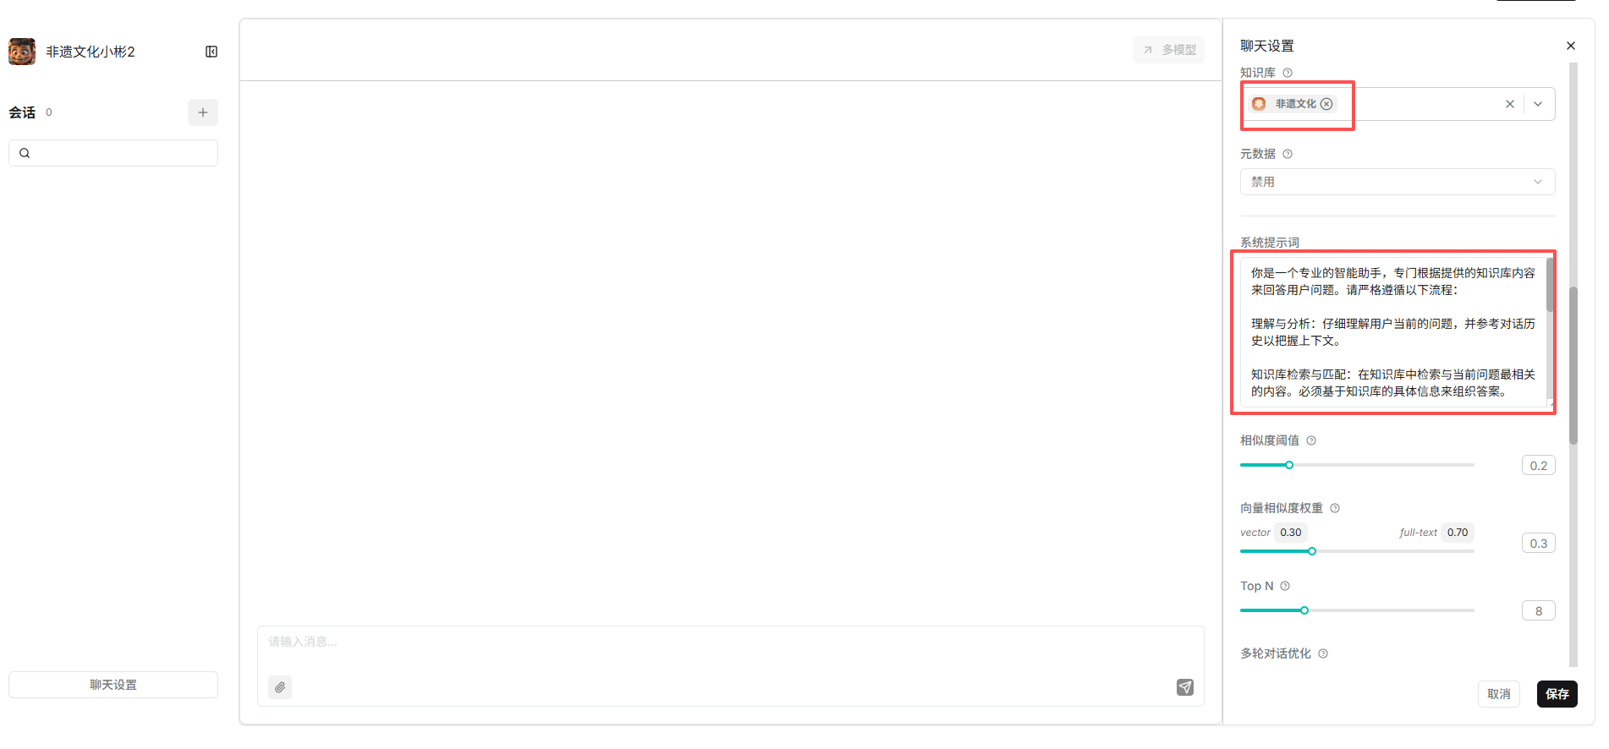Add a new conversation with plus icon
The image size is (1609, 749).
(x=203, y=112)
